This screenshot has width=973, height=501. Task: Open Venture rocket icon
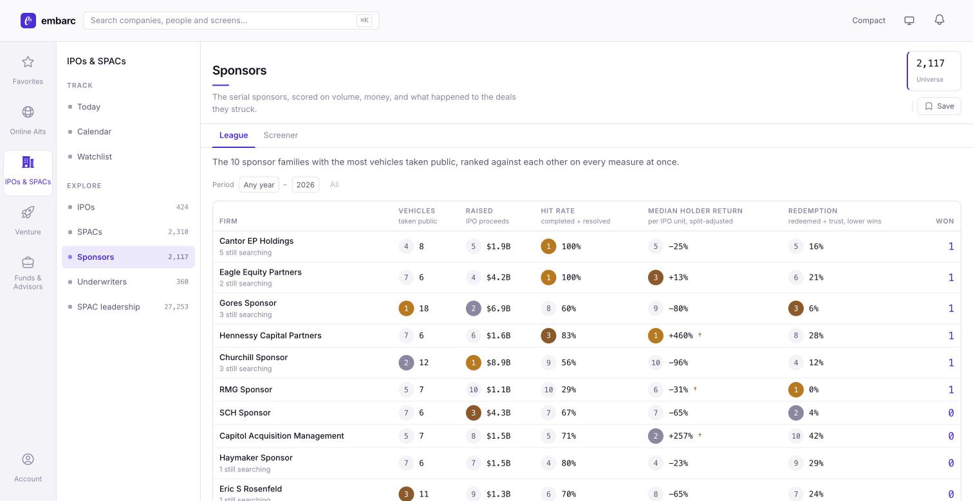(x=28, y=212)
